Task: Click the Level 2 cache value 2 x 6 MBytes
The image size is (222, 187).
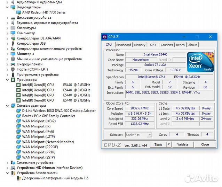Action: (x=185, y=119)
